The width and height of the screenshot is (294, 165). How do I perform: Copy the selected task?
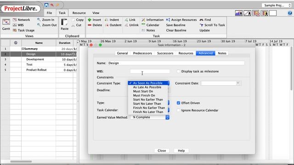(x=78, y=20)
